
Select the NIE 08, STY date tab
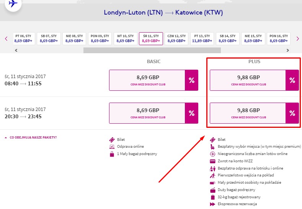74,39
